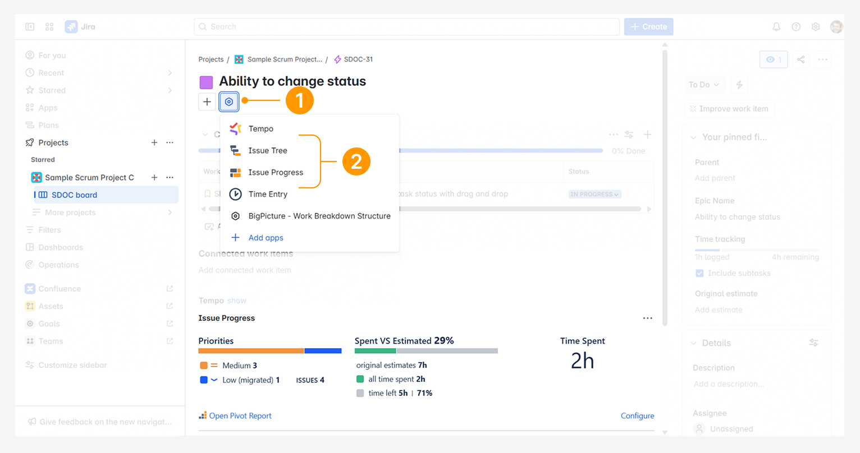Click the apps hexagon button under title
The height and width of the screenshot is (453, 860).
229,101
